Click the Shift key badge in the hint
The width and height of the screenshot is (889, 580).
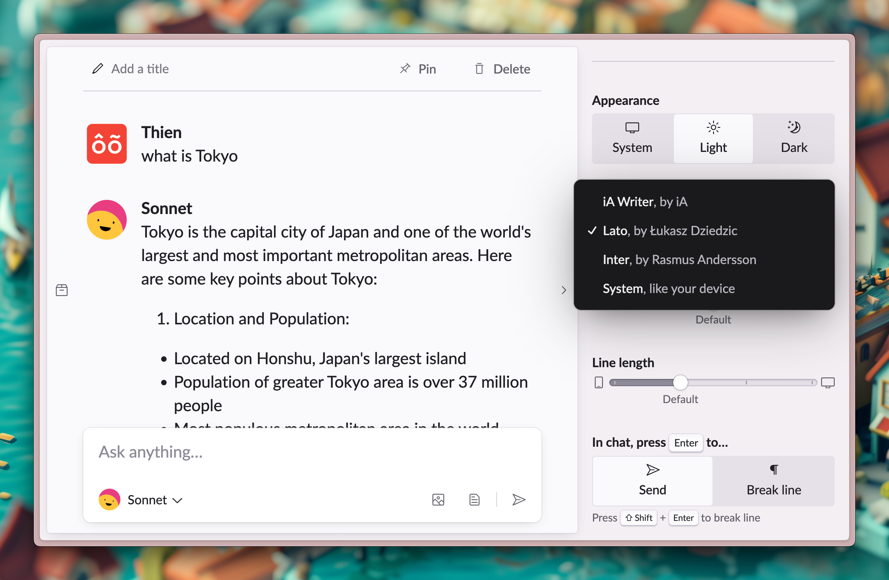[639, 518]
